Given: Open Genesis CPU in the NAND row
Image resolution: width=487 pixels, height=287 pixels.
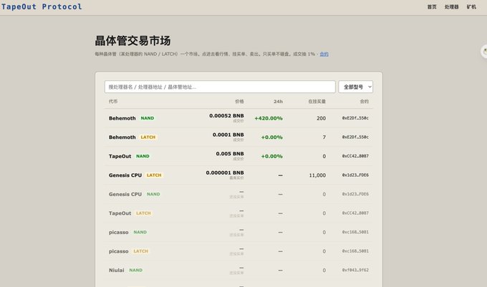Looking at the screenshot, I should [125, 194].
